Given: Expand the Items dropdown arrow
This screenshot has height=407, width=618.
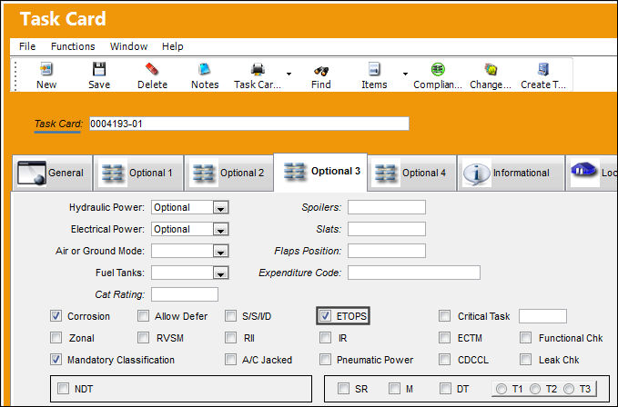Looking at the screenshot, I should click(405, 74).
